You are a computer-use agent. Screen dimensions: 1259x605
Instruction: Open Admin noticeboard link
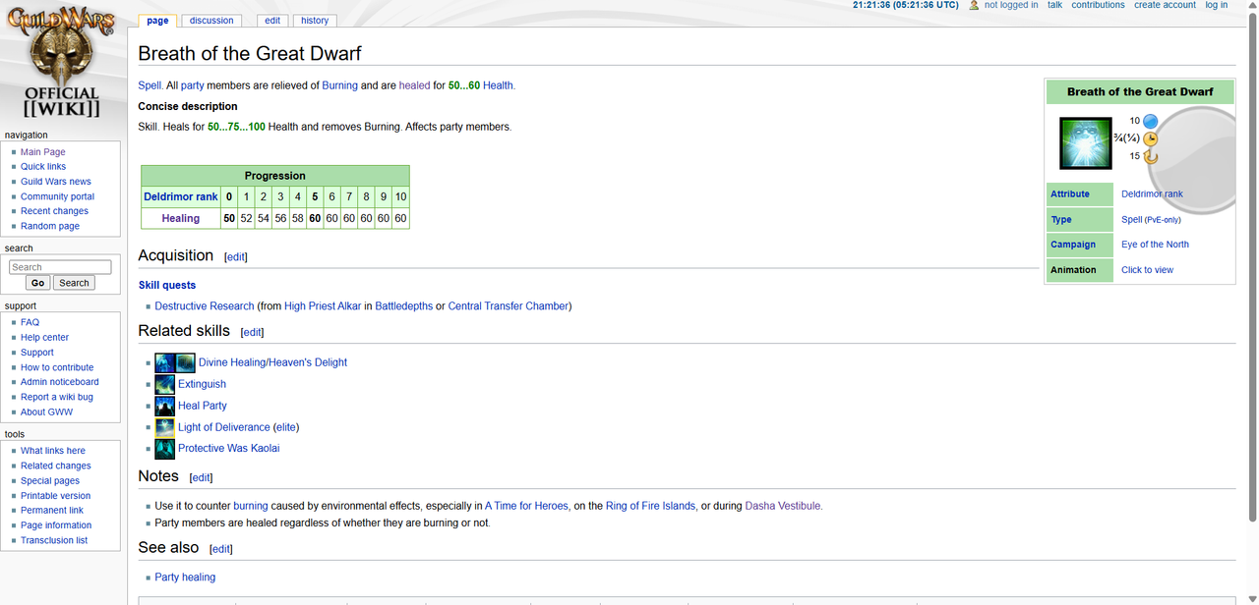coord(60,382)
